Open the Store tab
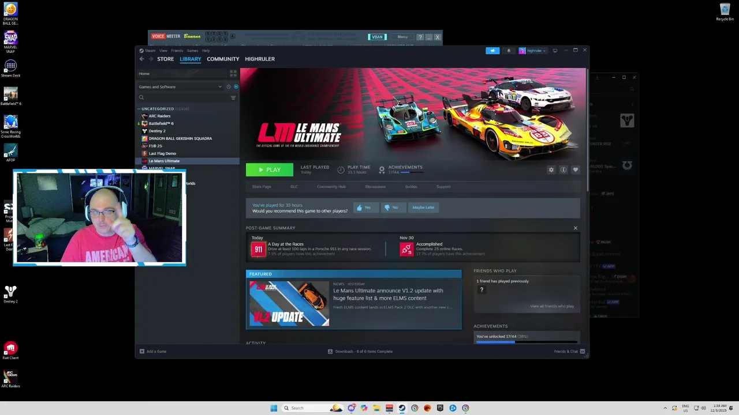The width and height of the screenshot is (739, 415). tap(165, 59)
